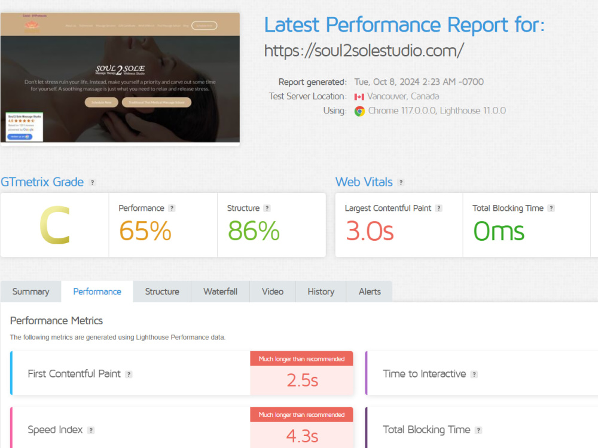Open help for Performance score

tap(172, 208)
